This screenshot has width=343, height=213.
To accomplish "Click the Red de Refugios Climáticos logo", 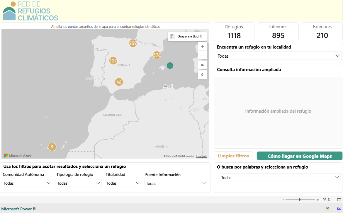I will coord(30,11).
